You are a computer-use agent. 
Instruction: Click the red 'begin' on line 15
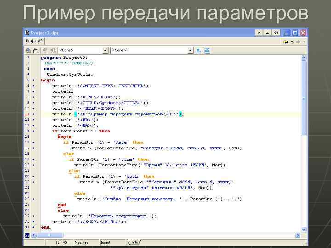(65, 137)
